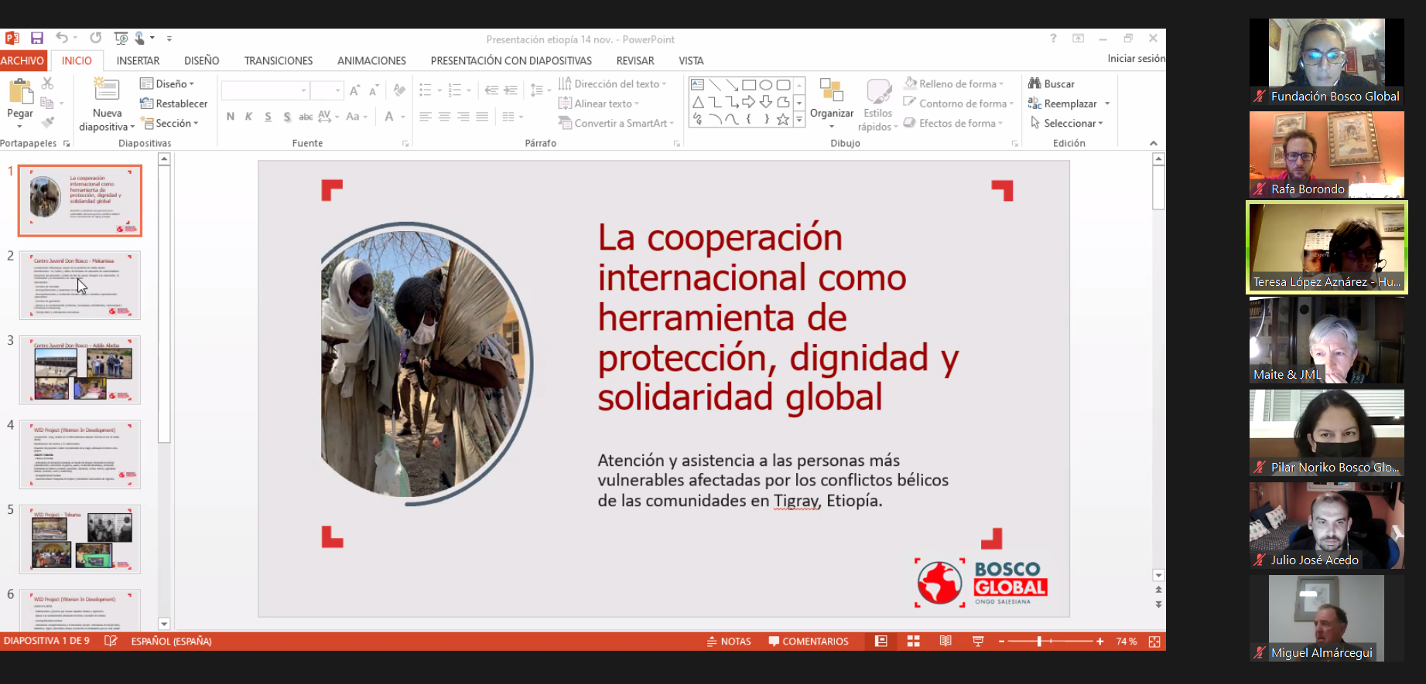
Task: Click the Buscar find icon
Action: 1034,83
